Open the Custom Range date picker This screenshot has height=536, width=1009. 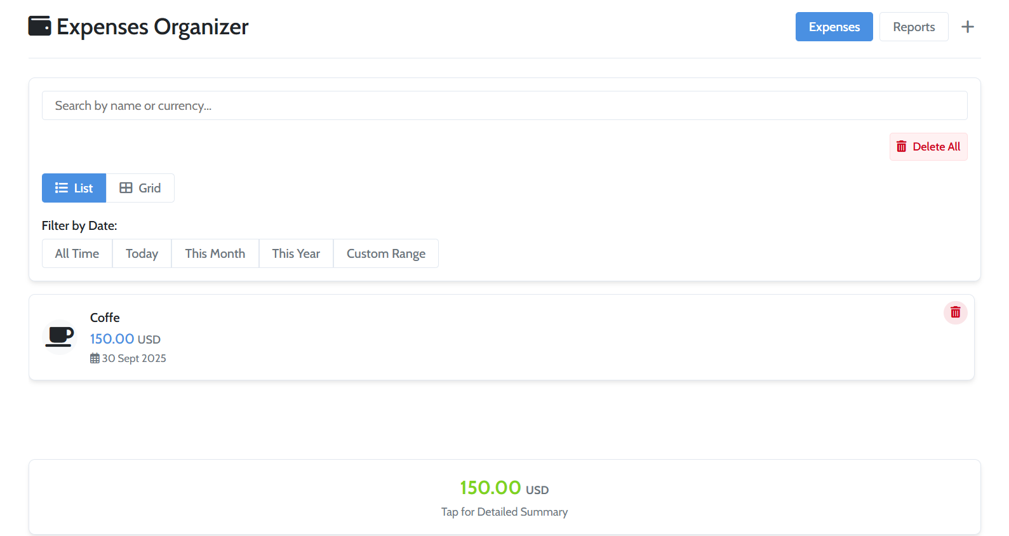(x=385, y=253)
